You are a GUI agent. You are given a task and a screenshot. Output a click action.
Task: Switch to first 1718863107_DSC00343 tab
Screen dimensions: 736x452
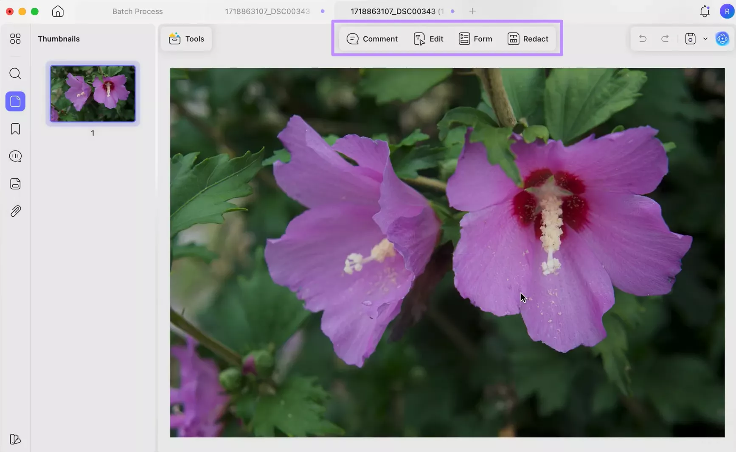[267, 11]
